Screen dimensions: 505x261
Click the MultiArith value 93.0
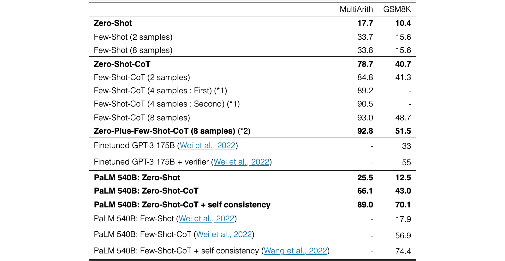tap(365, 118)
